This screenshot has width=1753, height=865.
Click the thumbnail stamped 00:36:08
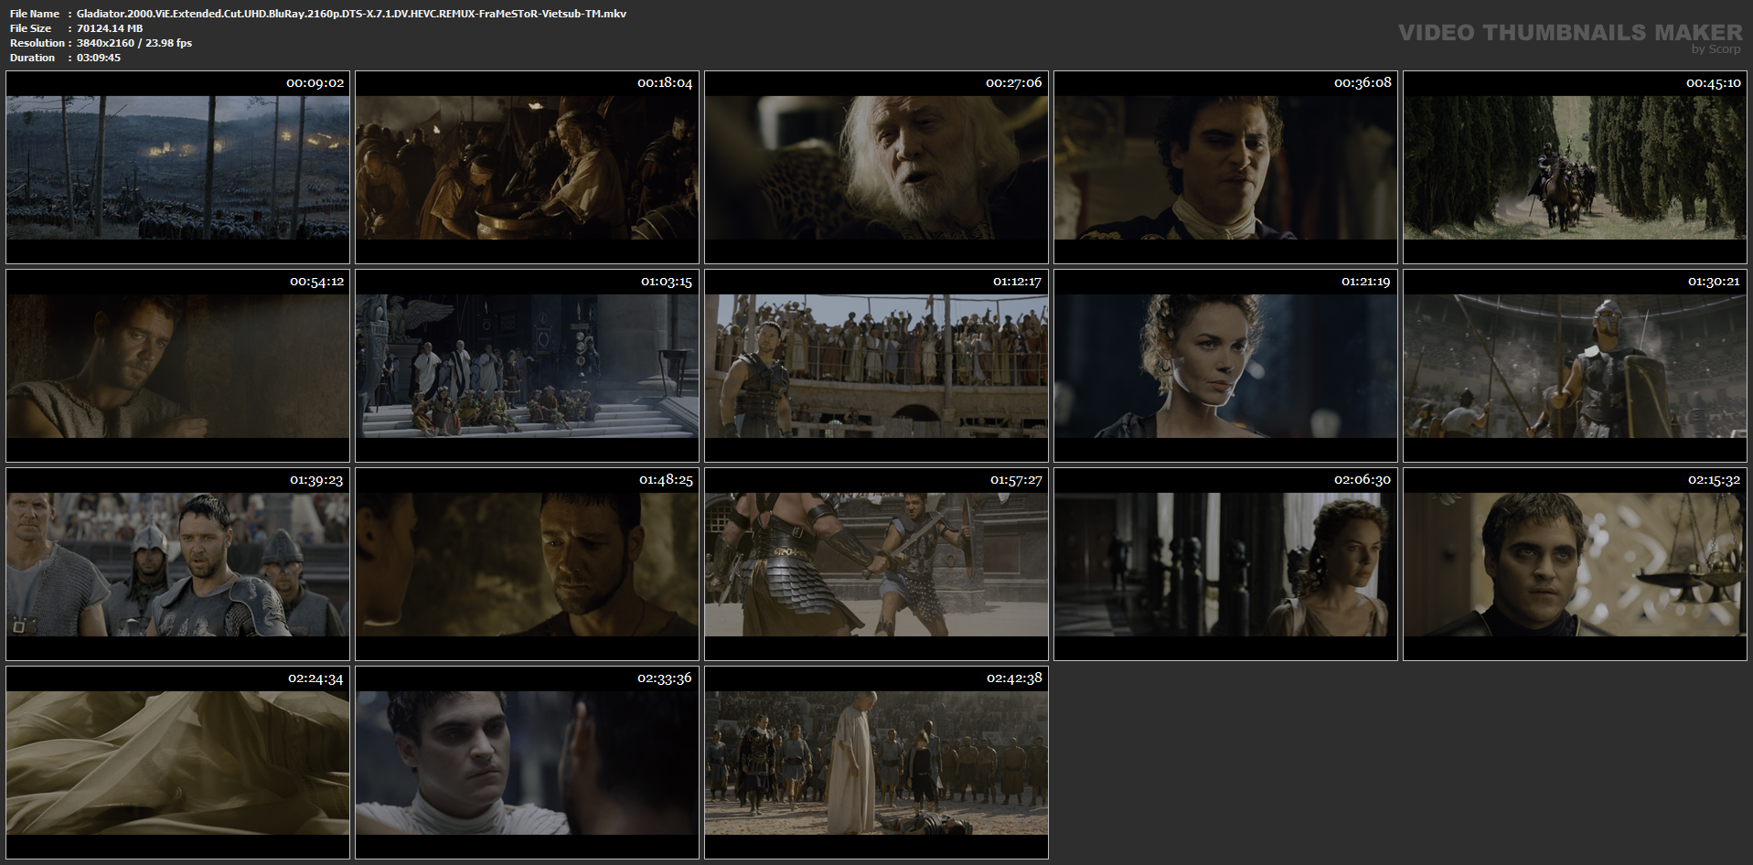(x=1225, y=167)
